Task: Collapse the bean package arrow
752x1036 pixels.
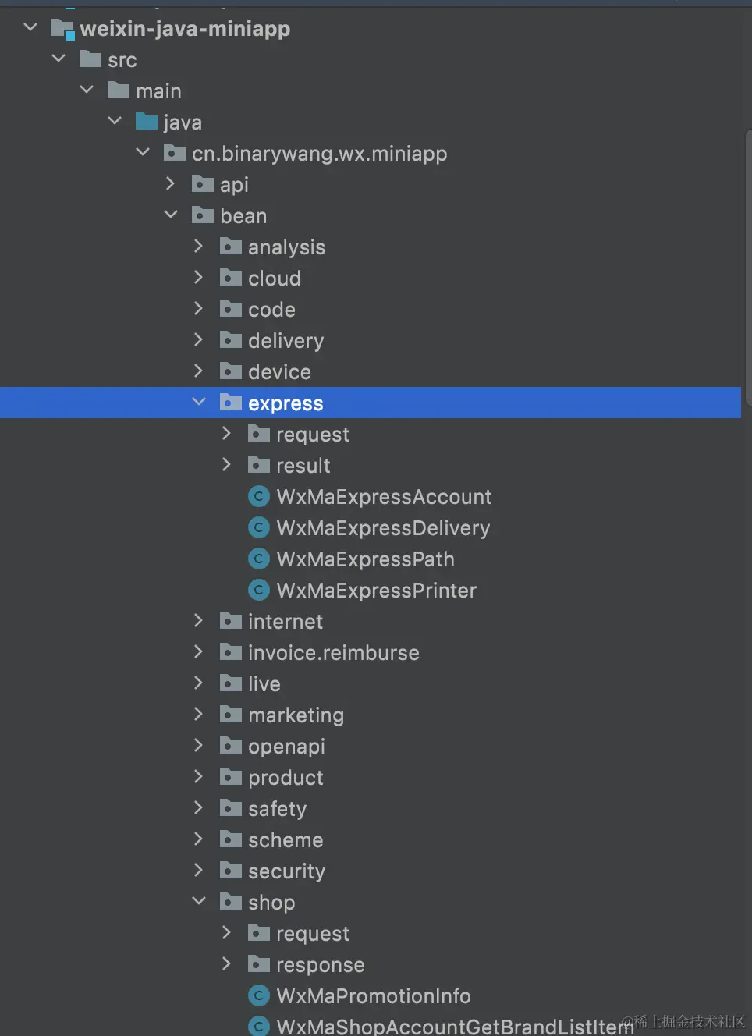Action: (x=171, y=215)
